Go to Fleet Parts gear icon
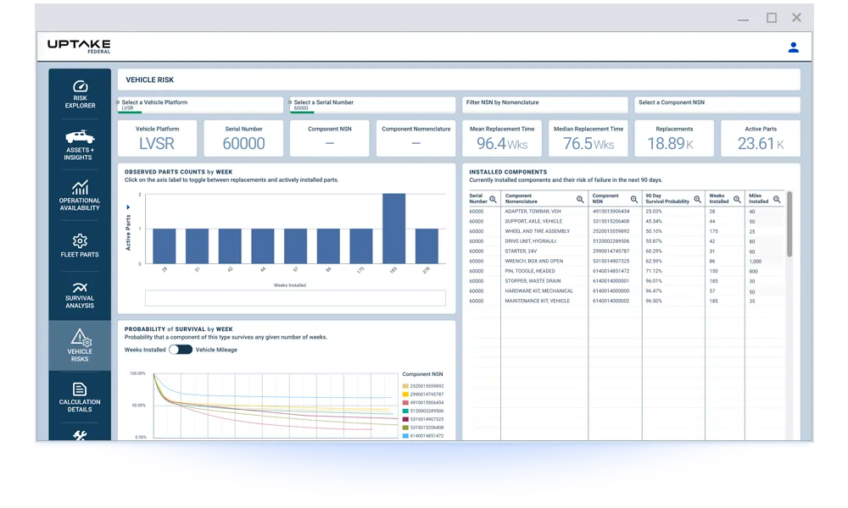The width and height of the screenshot is (848, 508). [80, 240]
